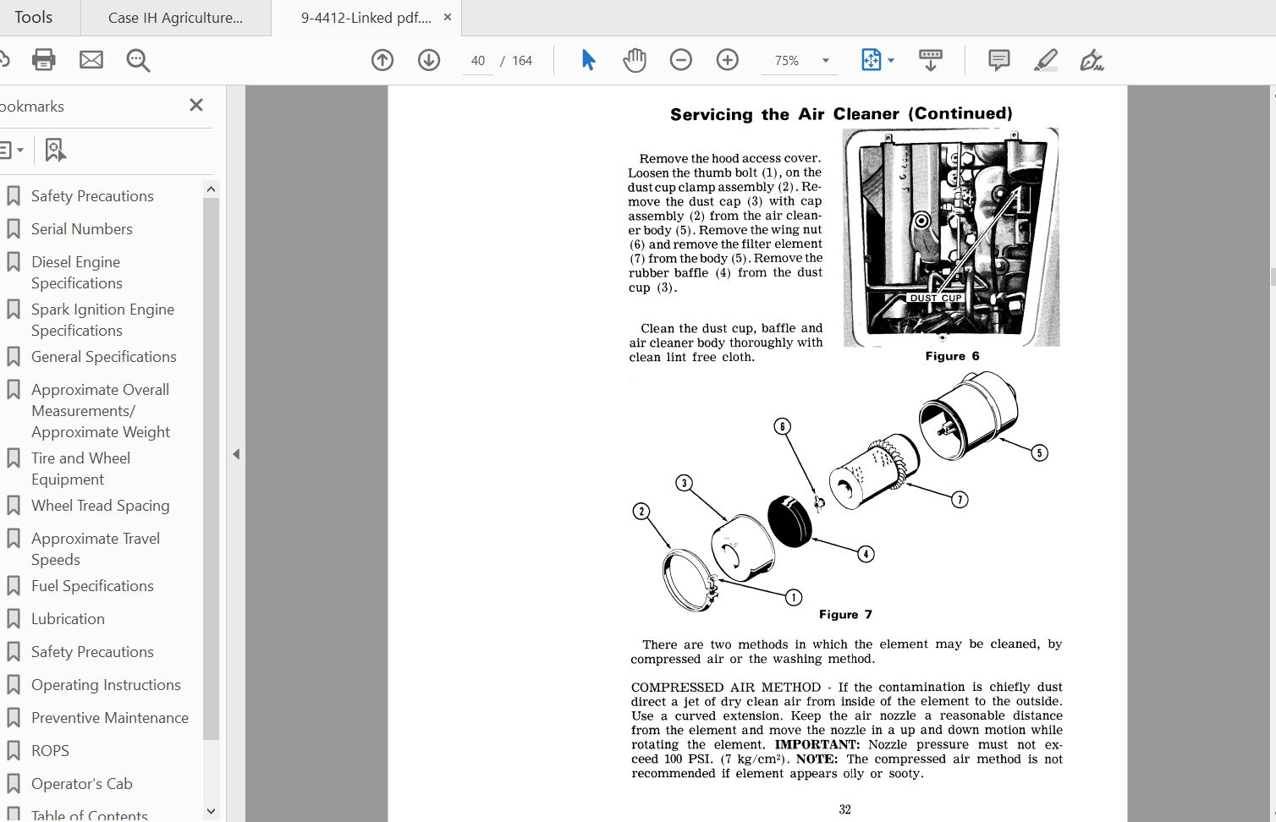Select the 9-4412-Linked pdf tab

point(366,18)
